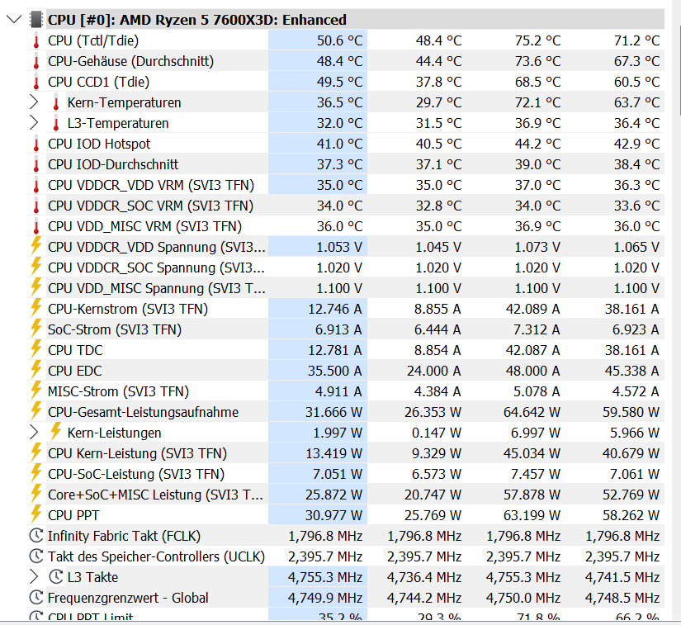The height and width of the screenshot is (625, 681).
Task: Click thermometer icon of CPU-Gehäuse (Durchschnitt)
Action: click(36, 61)
